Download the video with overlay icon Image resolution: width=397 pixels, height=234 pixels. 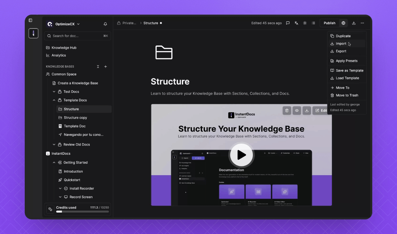pyautogui.click(x=307, y=110)
